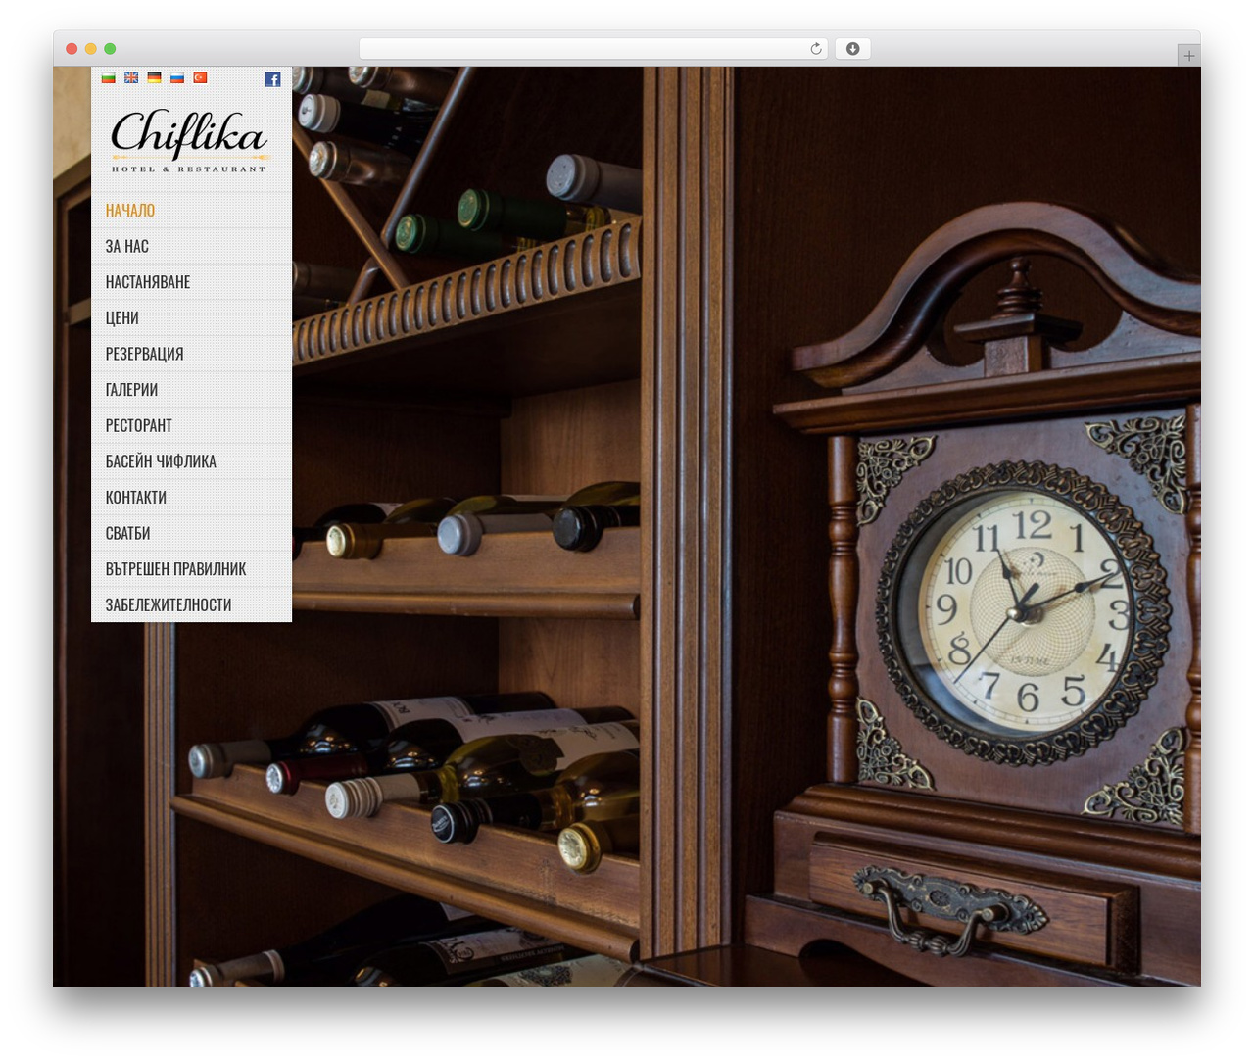This screenshot has width=1254, height=1062.
Task: Open the browser downloads button
Action: [x=852, y=48]
